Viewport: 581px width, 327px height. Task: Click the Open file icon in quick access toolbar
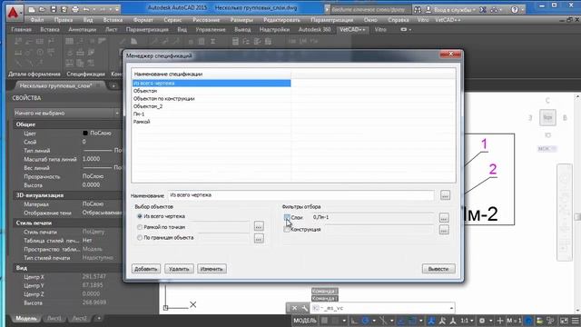[43, 9]
